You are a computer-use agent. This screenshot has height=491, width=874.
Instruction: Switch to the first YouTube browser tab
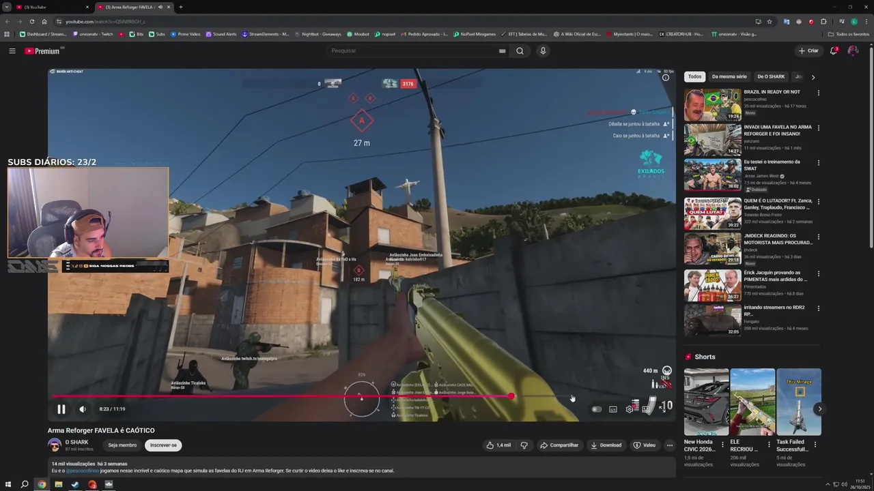click(53, 7)
